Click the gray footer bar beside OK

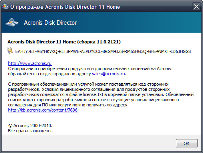coord(88,143)
